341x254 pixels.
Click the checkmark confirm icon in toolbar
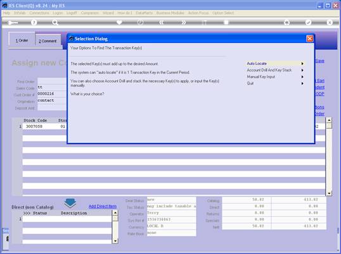point(308,22)
